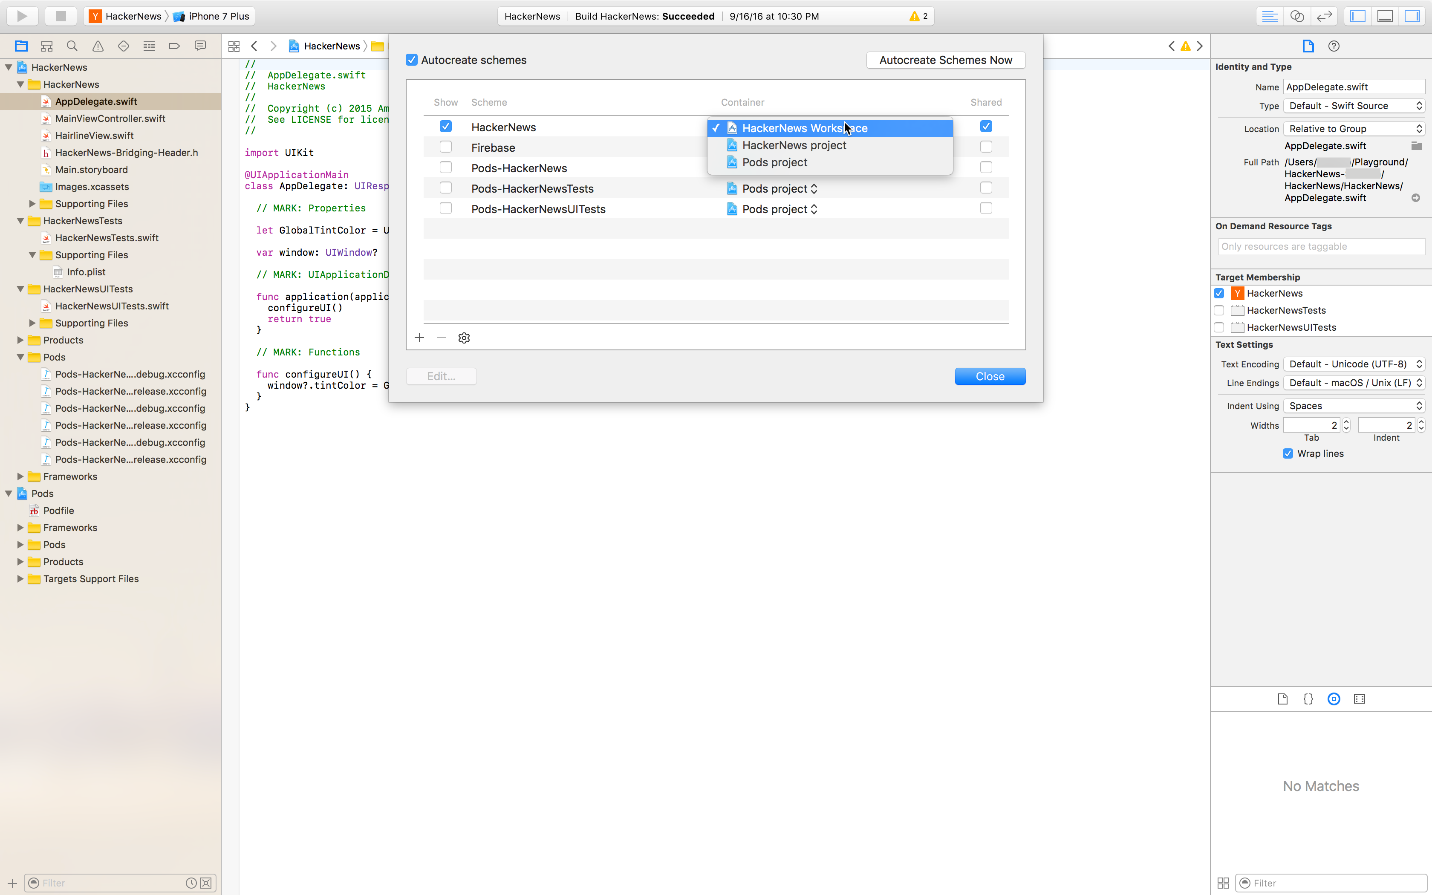Click the gear/settings icon in scheme dialog

(464, 337)
